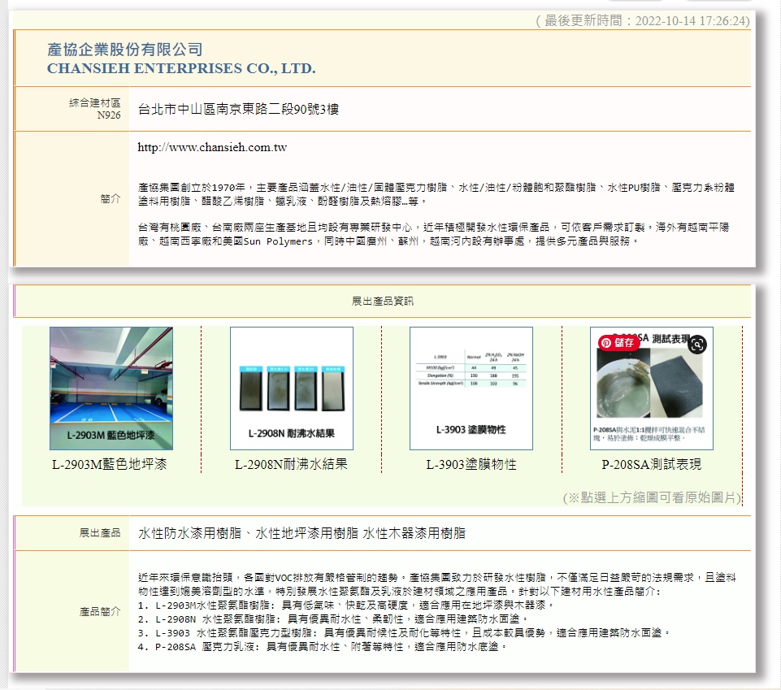Click the 產協企業股份有限公司 company name heading
Viewport: 781px width, 690px height.
pos(125,50)
